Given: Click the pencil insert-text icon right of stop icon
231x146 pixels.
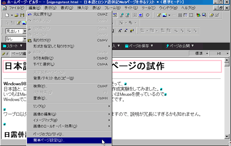Looking at the screenshot, I should click(x=159, y=15).
